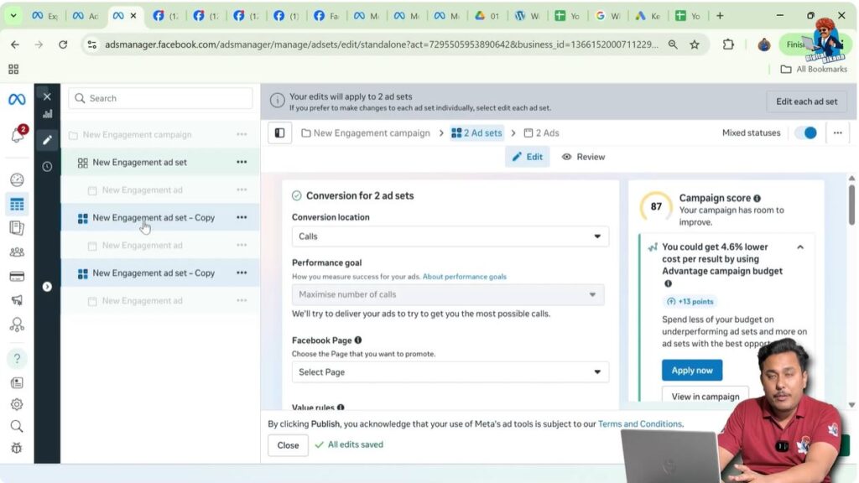Click the Search magnifier in the sidebar
This screenshot has height=483, width=859.
click(x=17, y=426)
